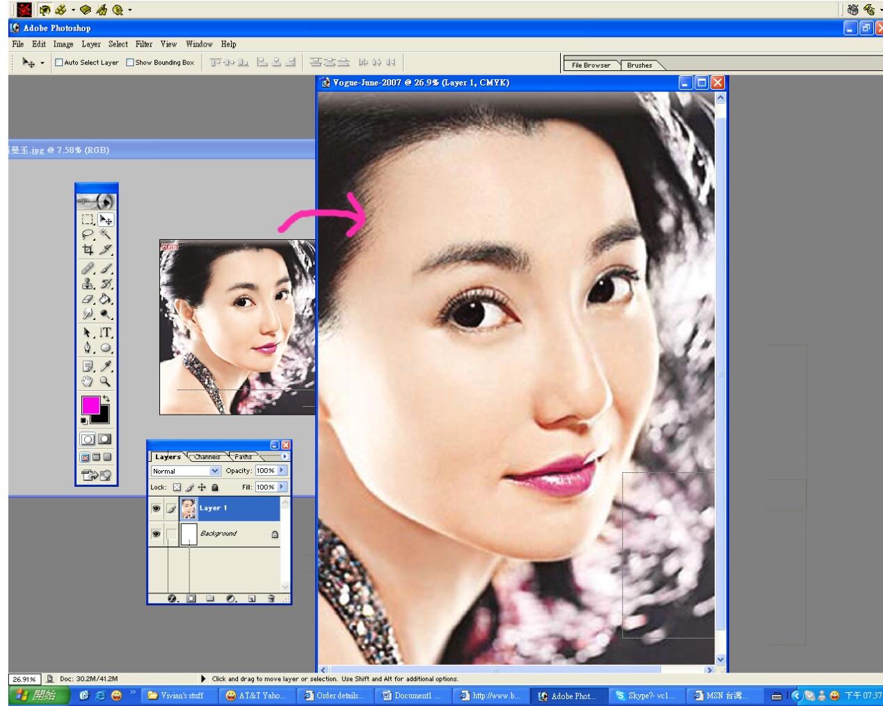The height and width of the screenshot is (706, 883).
Task: Open status bar info options arrow
Action: [203, 679]
